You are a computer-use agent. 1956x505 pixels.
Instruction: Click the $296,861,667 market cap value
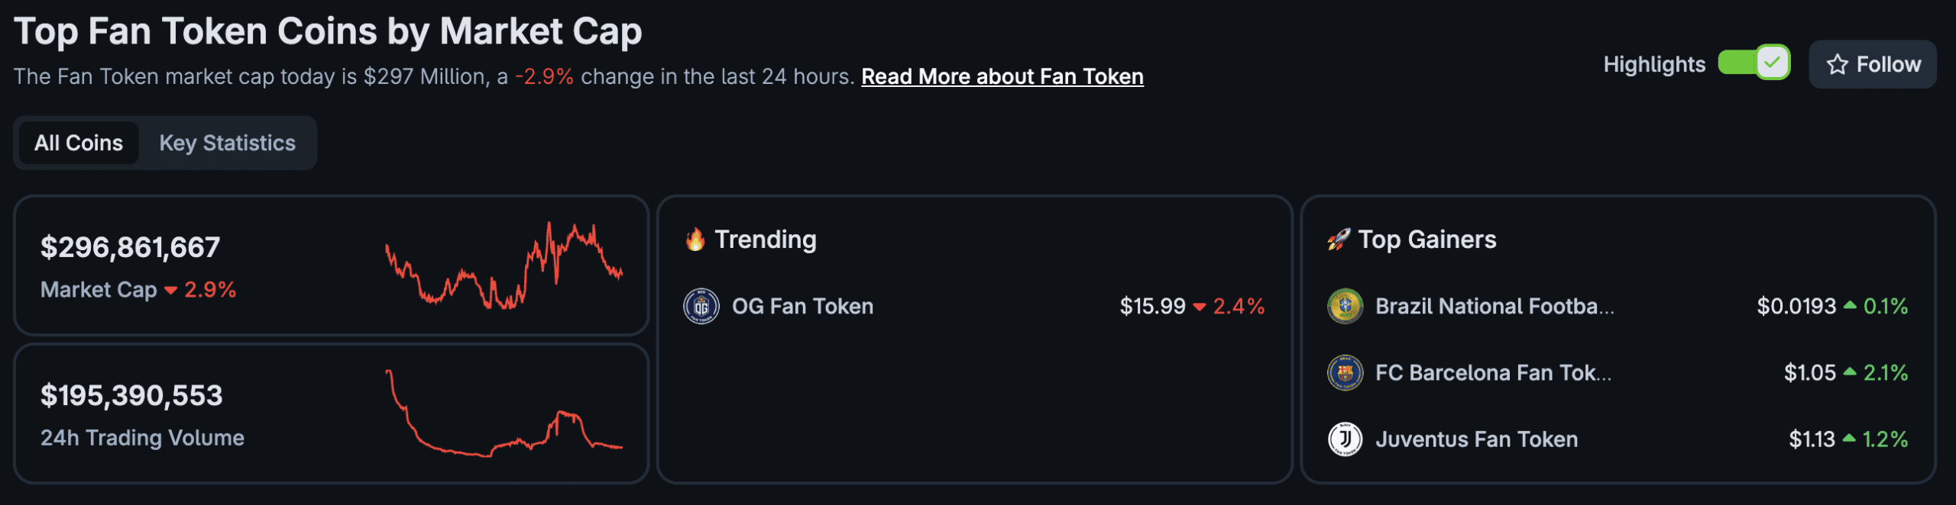(x=131, y=247)
